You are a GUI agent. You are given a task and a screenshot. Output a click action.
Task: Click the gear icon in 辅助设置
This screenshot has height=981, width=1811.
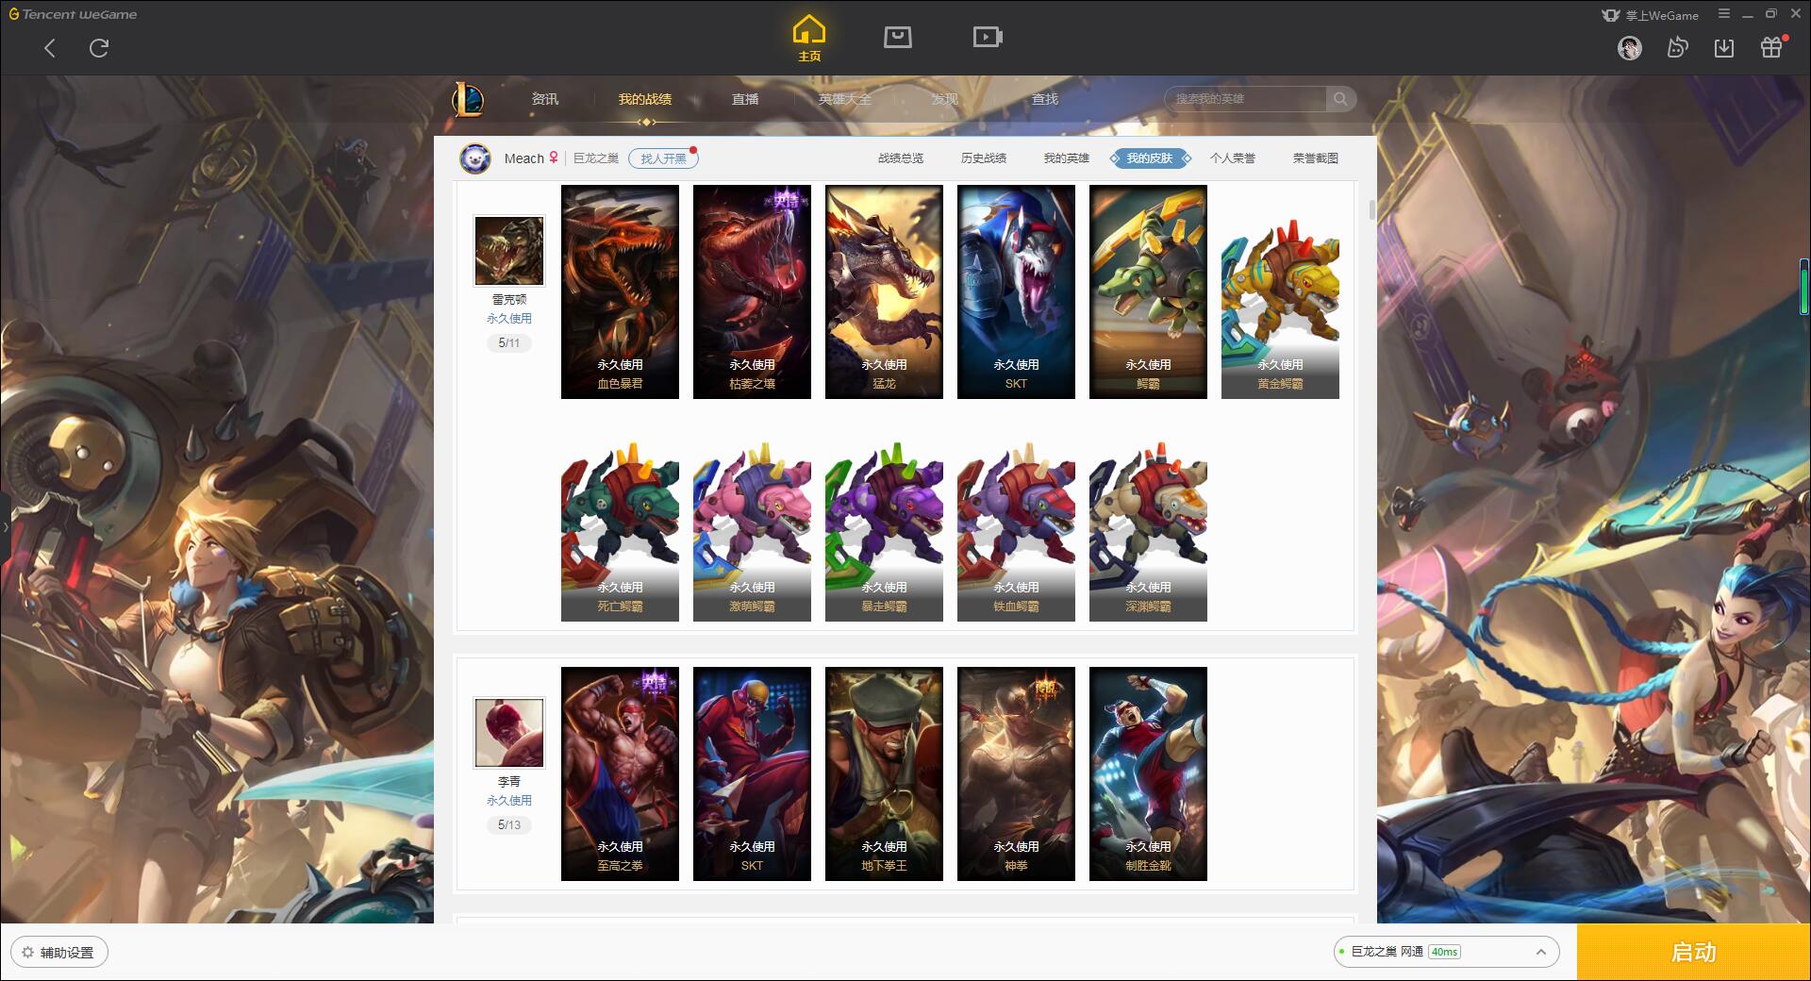[x=27, y=953]
